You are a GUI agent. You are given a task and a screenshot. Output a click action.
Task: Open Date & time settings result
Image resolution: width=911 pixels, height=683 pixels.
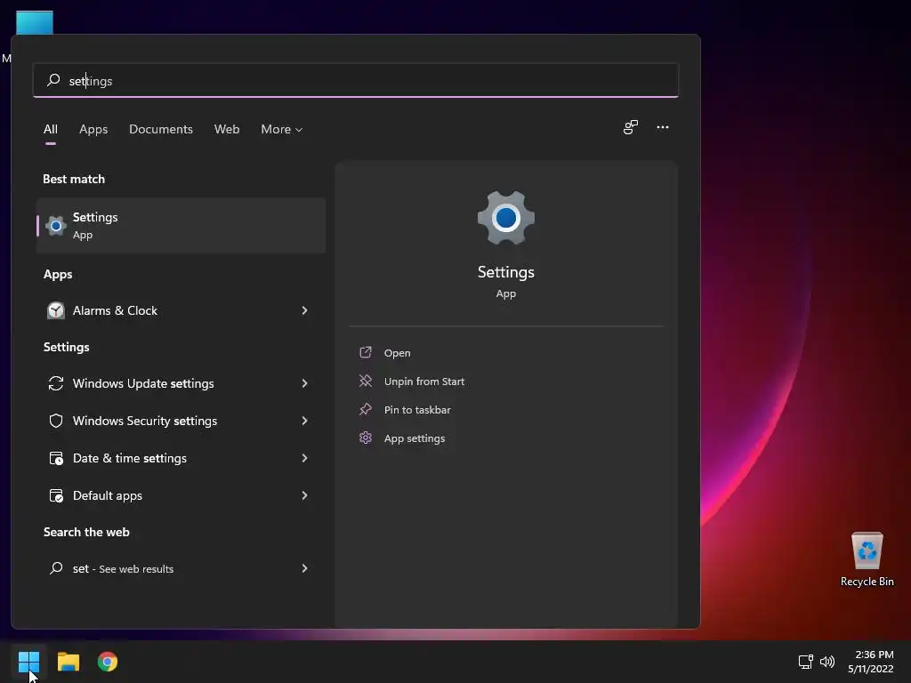click(x=181, y=458)
